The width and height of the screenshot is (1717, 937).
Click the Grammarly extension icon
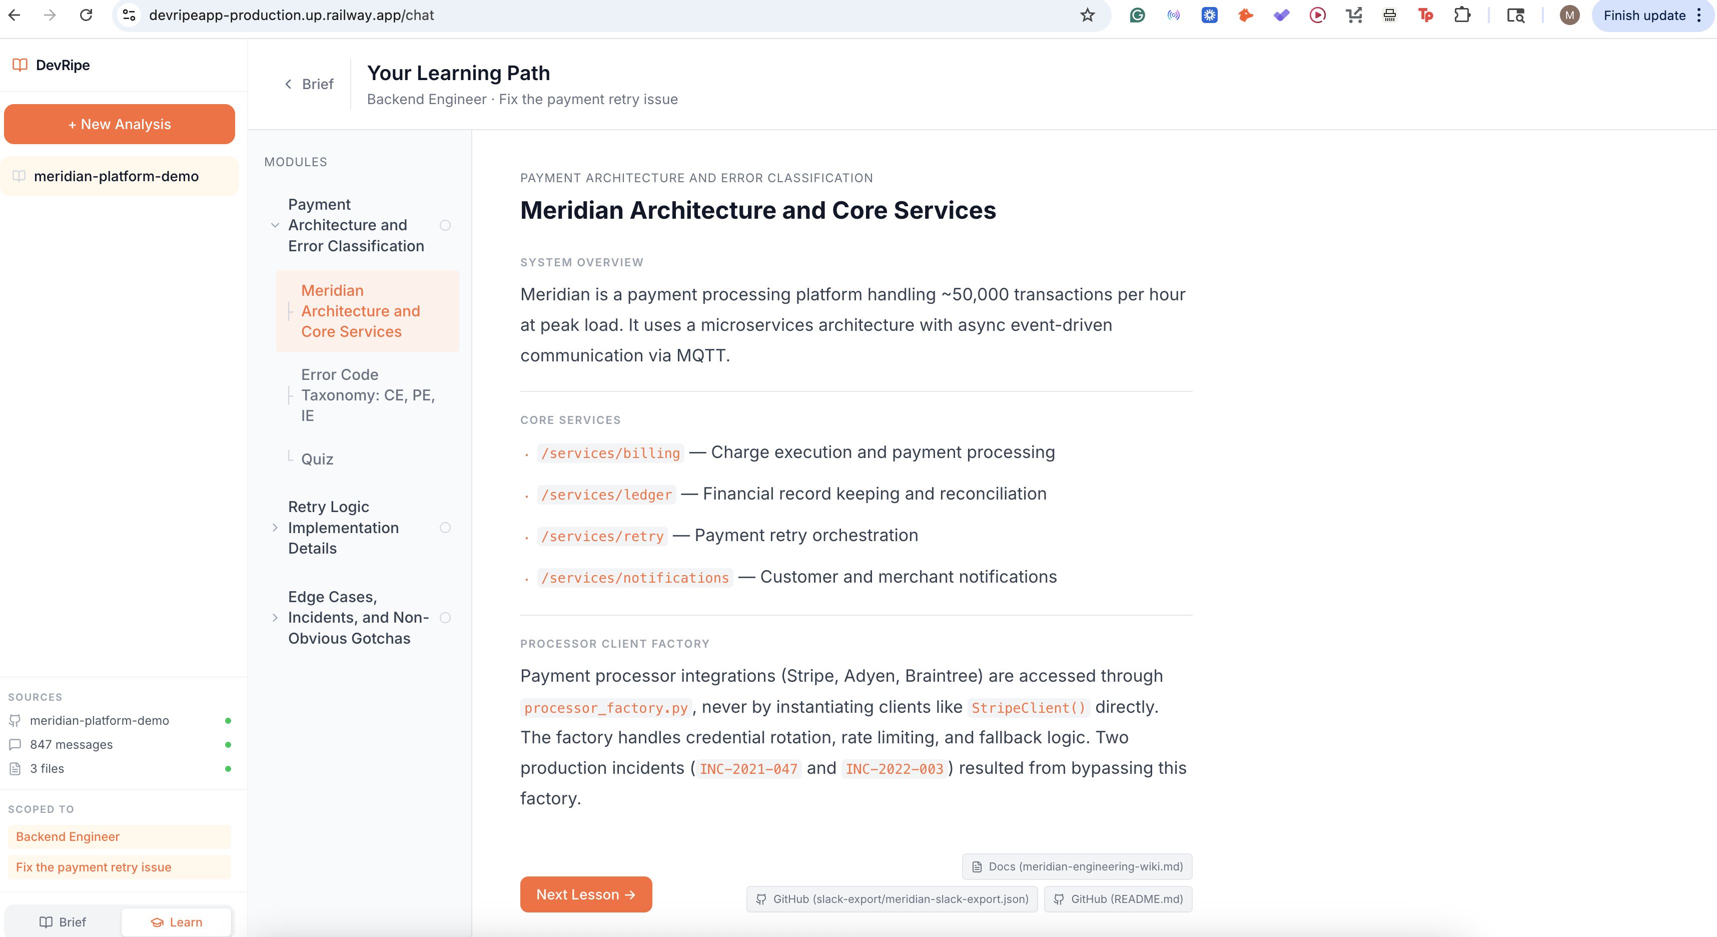pyautogui.click(x=1137, y=16)
